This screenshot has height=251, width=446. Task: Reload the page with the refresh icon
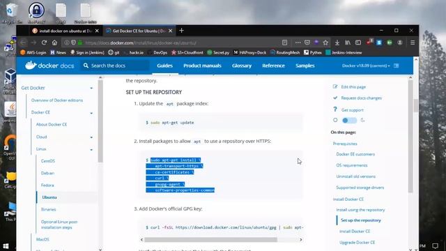point(44,43)
